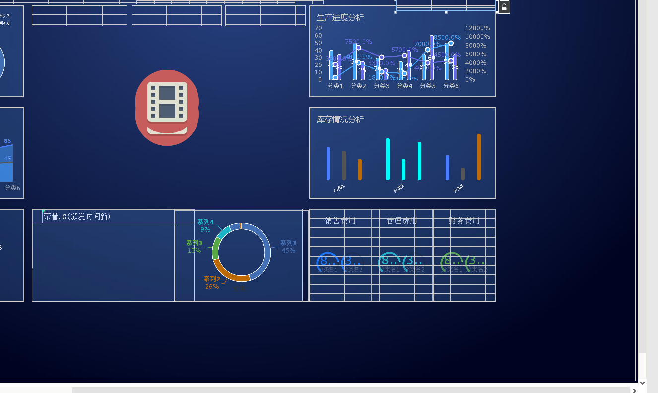The image size is (658, 393).
Task: Click 分类3 label in 生产进度分析 chart
Action: click(x=381, y=86)
